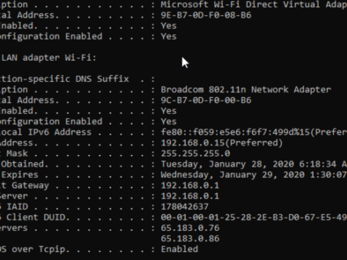Click the subnet mask 255.255.255.0
The width and height of the screenshot is (347, 260).
click(195, 153)
